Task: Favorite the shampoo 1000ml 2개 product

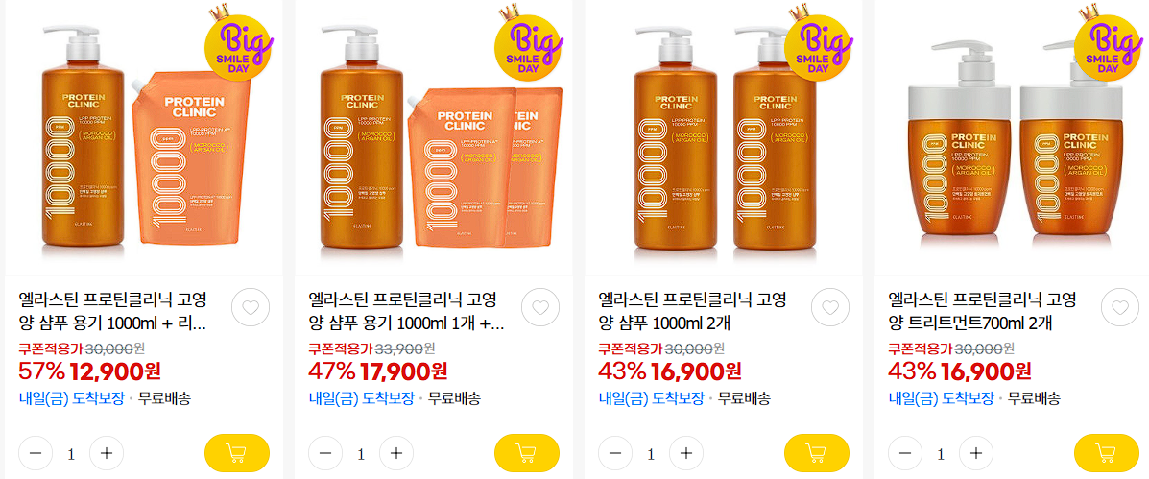Action: click(x=830, y=307)
